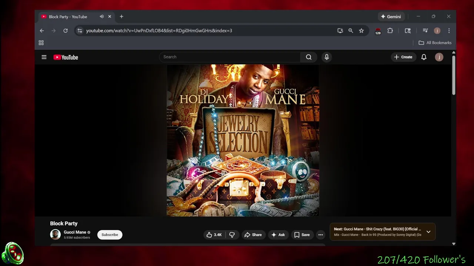Click the Next: Gucci Mane - Shit Crazy text
The width and height of the screenshot is (474, 266).
point(377,229)
